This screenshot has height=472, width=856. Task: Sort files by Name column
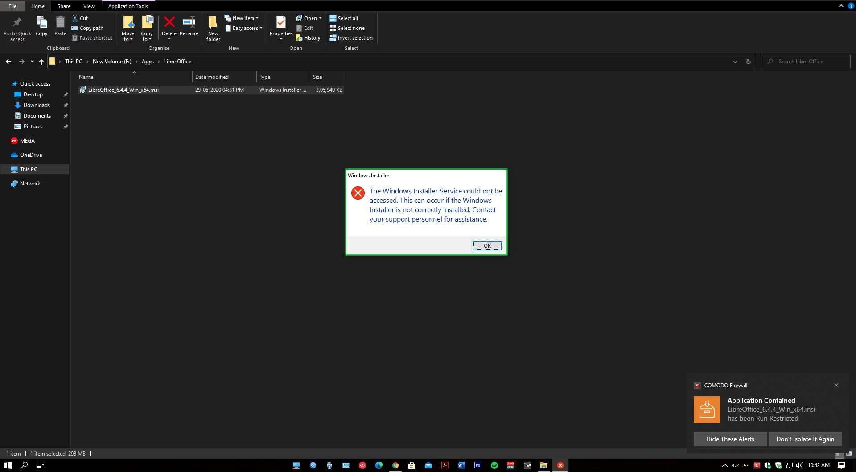[134, 77]
